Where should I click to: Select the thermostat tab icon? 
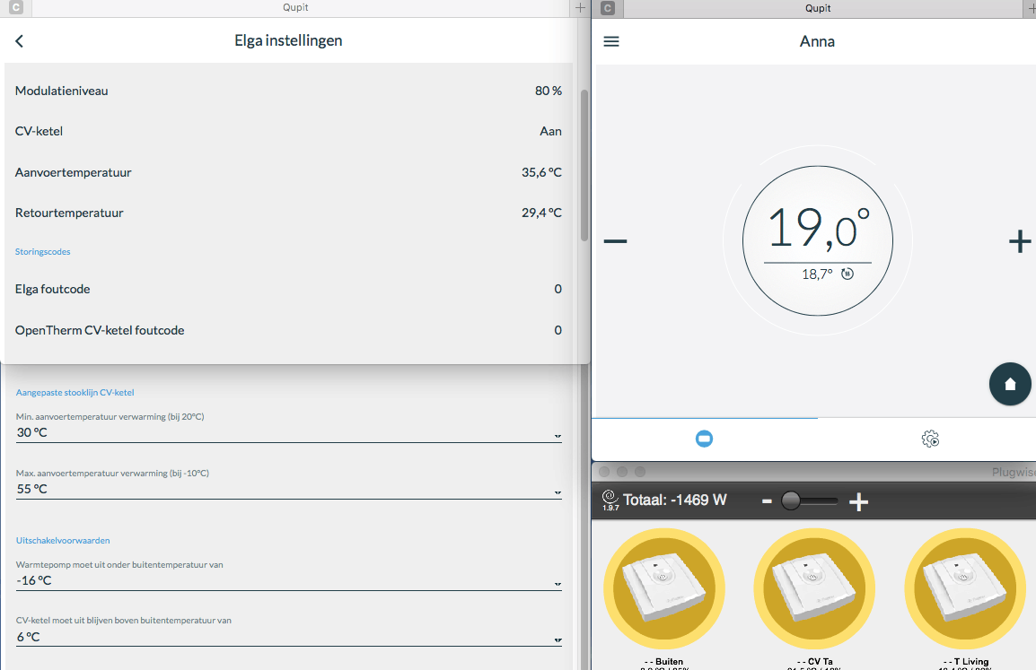tap(705, 439)
